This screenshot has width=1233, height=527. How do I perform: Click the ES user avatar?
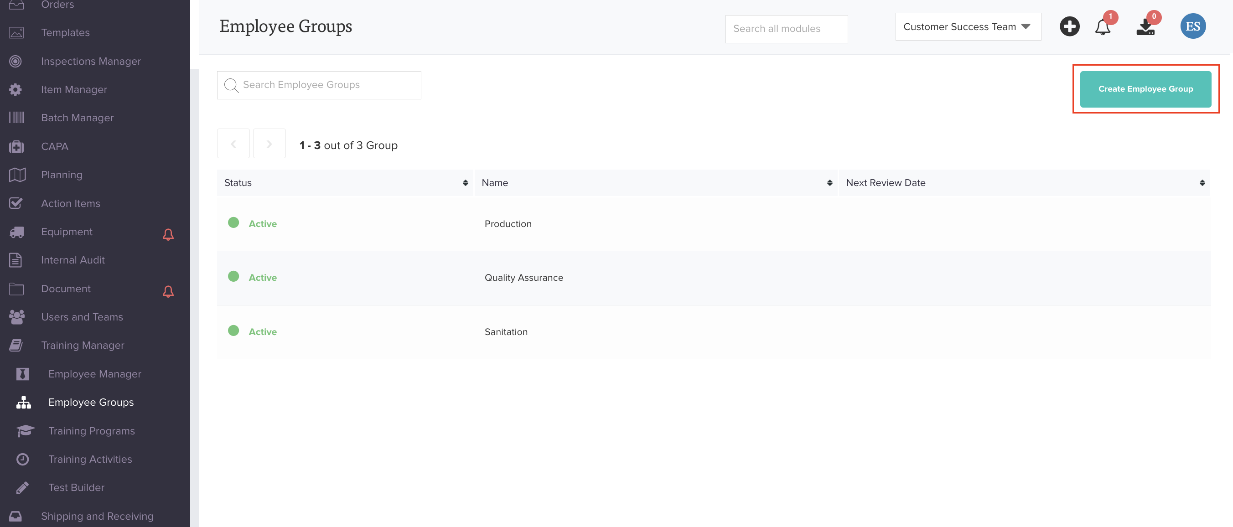1192,26
